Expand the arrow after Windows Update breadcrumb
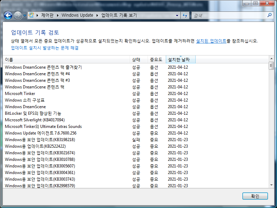This screenshot has height=208, width=277. click(x=97, y=15)
